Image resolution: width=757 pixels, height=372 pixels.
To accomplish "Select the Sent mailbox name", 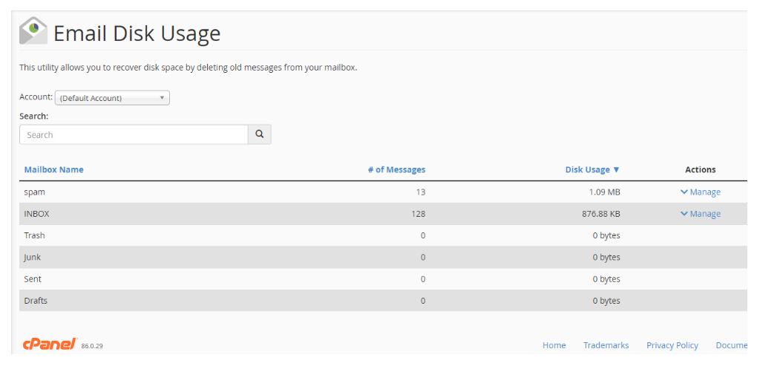I will click(x=33, y=278).
